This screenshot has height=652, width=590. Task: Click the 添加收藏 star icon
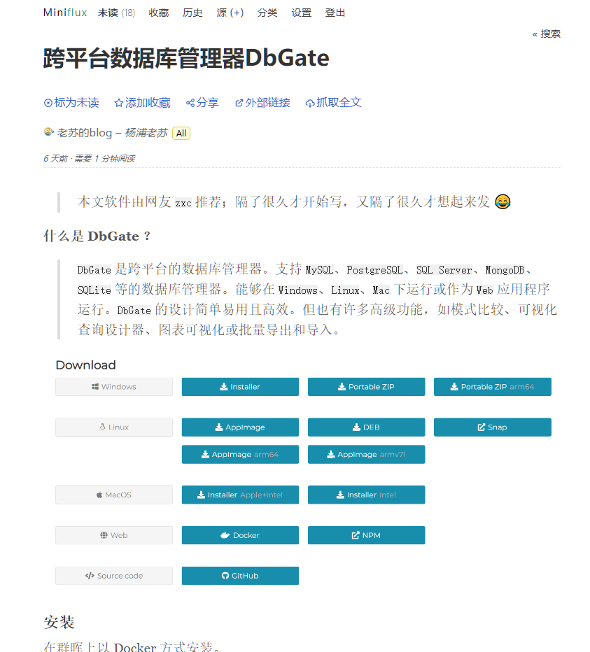coord(119,103)
